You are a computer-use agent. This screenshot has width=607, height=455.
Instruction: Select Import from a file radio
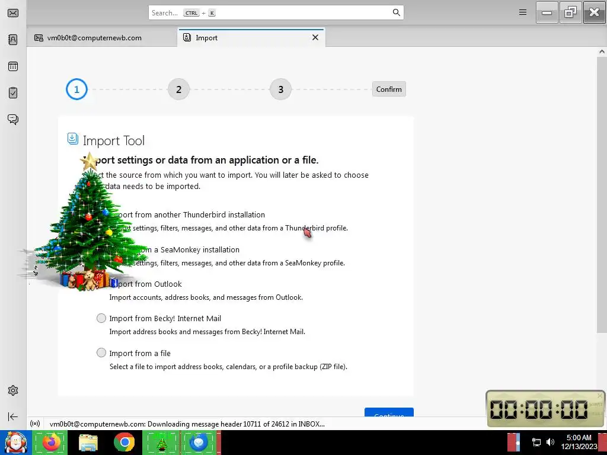[x=101, y=353]
